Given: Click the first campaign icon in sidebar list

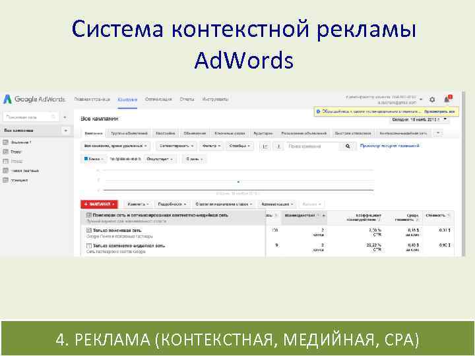Looking at the screenshot, I should pos(5,142).
